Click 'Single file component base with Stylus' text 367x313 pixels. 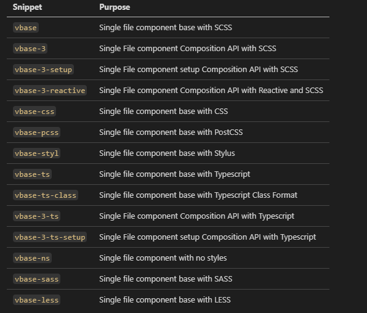coord(167,153)
